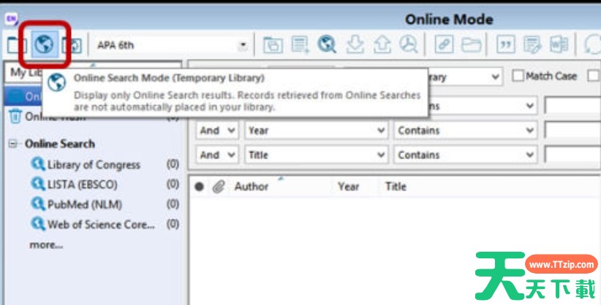
Task: Open the APA 6th output style dropdown
Action: click(x=243, y=45)
